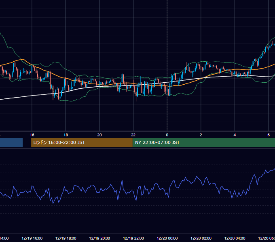The width and height of the screenshot is (275, 242).
Task: Click the hour label 22 on time axis
Action: 133,135
